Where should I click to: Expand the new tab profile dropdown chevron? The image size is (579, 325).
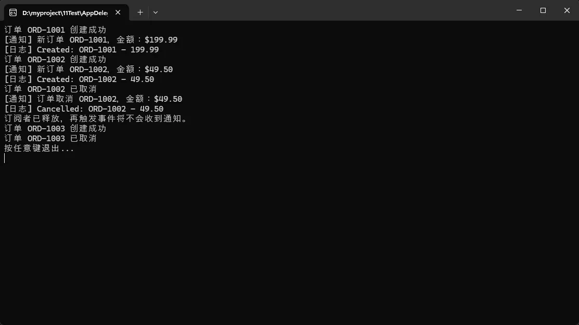point(156,12)
